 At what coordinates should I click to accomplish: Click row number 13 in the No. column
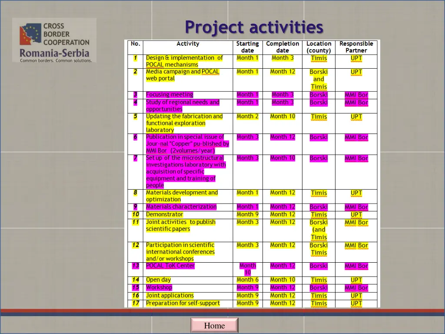[x=136, y=266]
